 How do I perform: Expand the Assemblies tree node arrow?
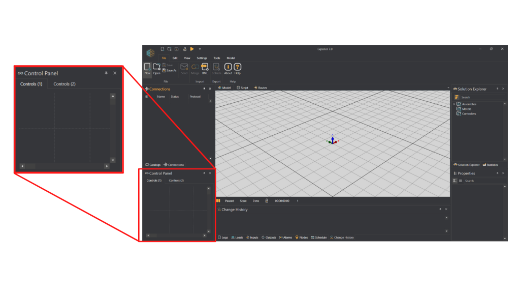[x=454, y=104]
